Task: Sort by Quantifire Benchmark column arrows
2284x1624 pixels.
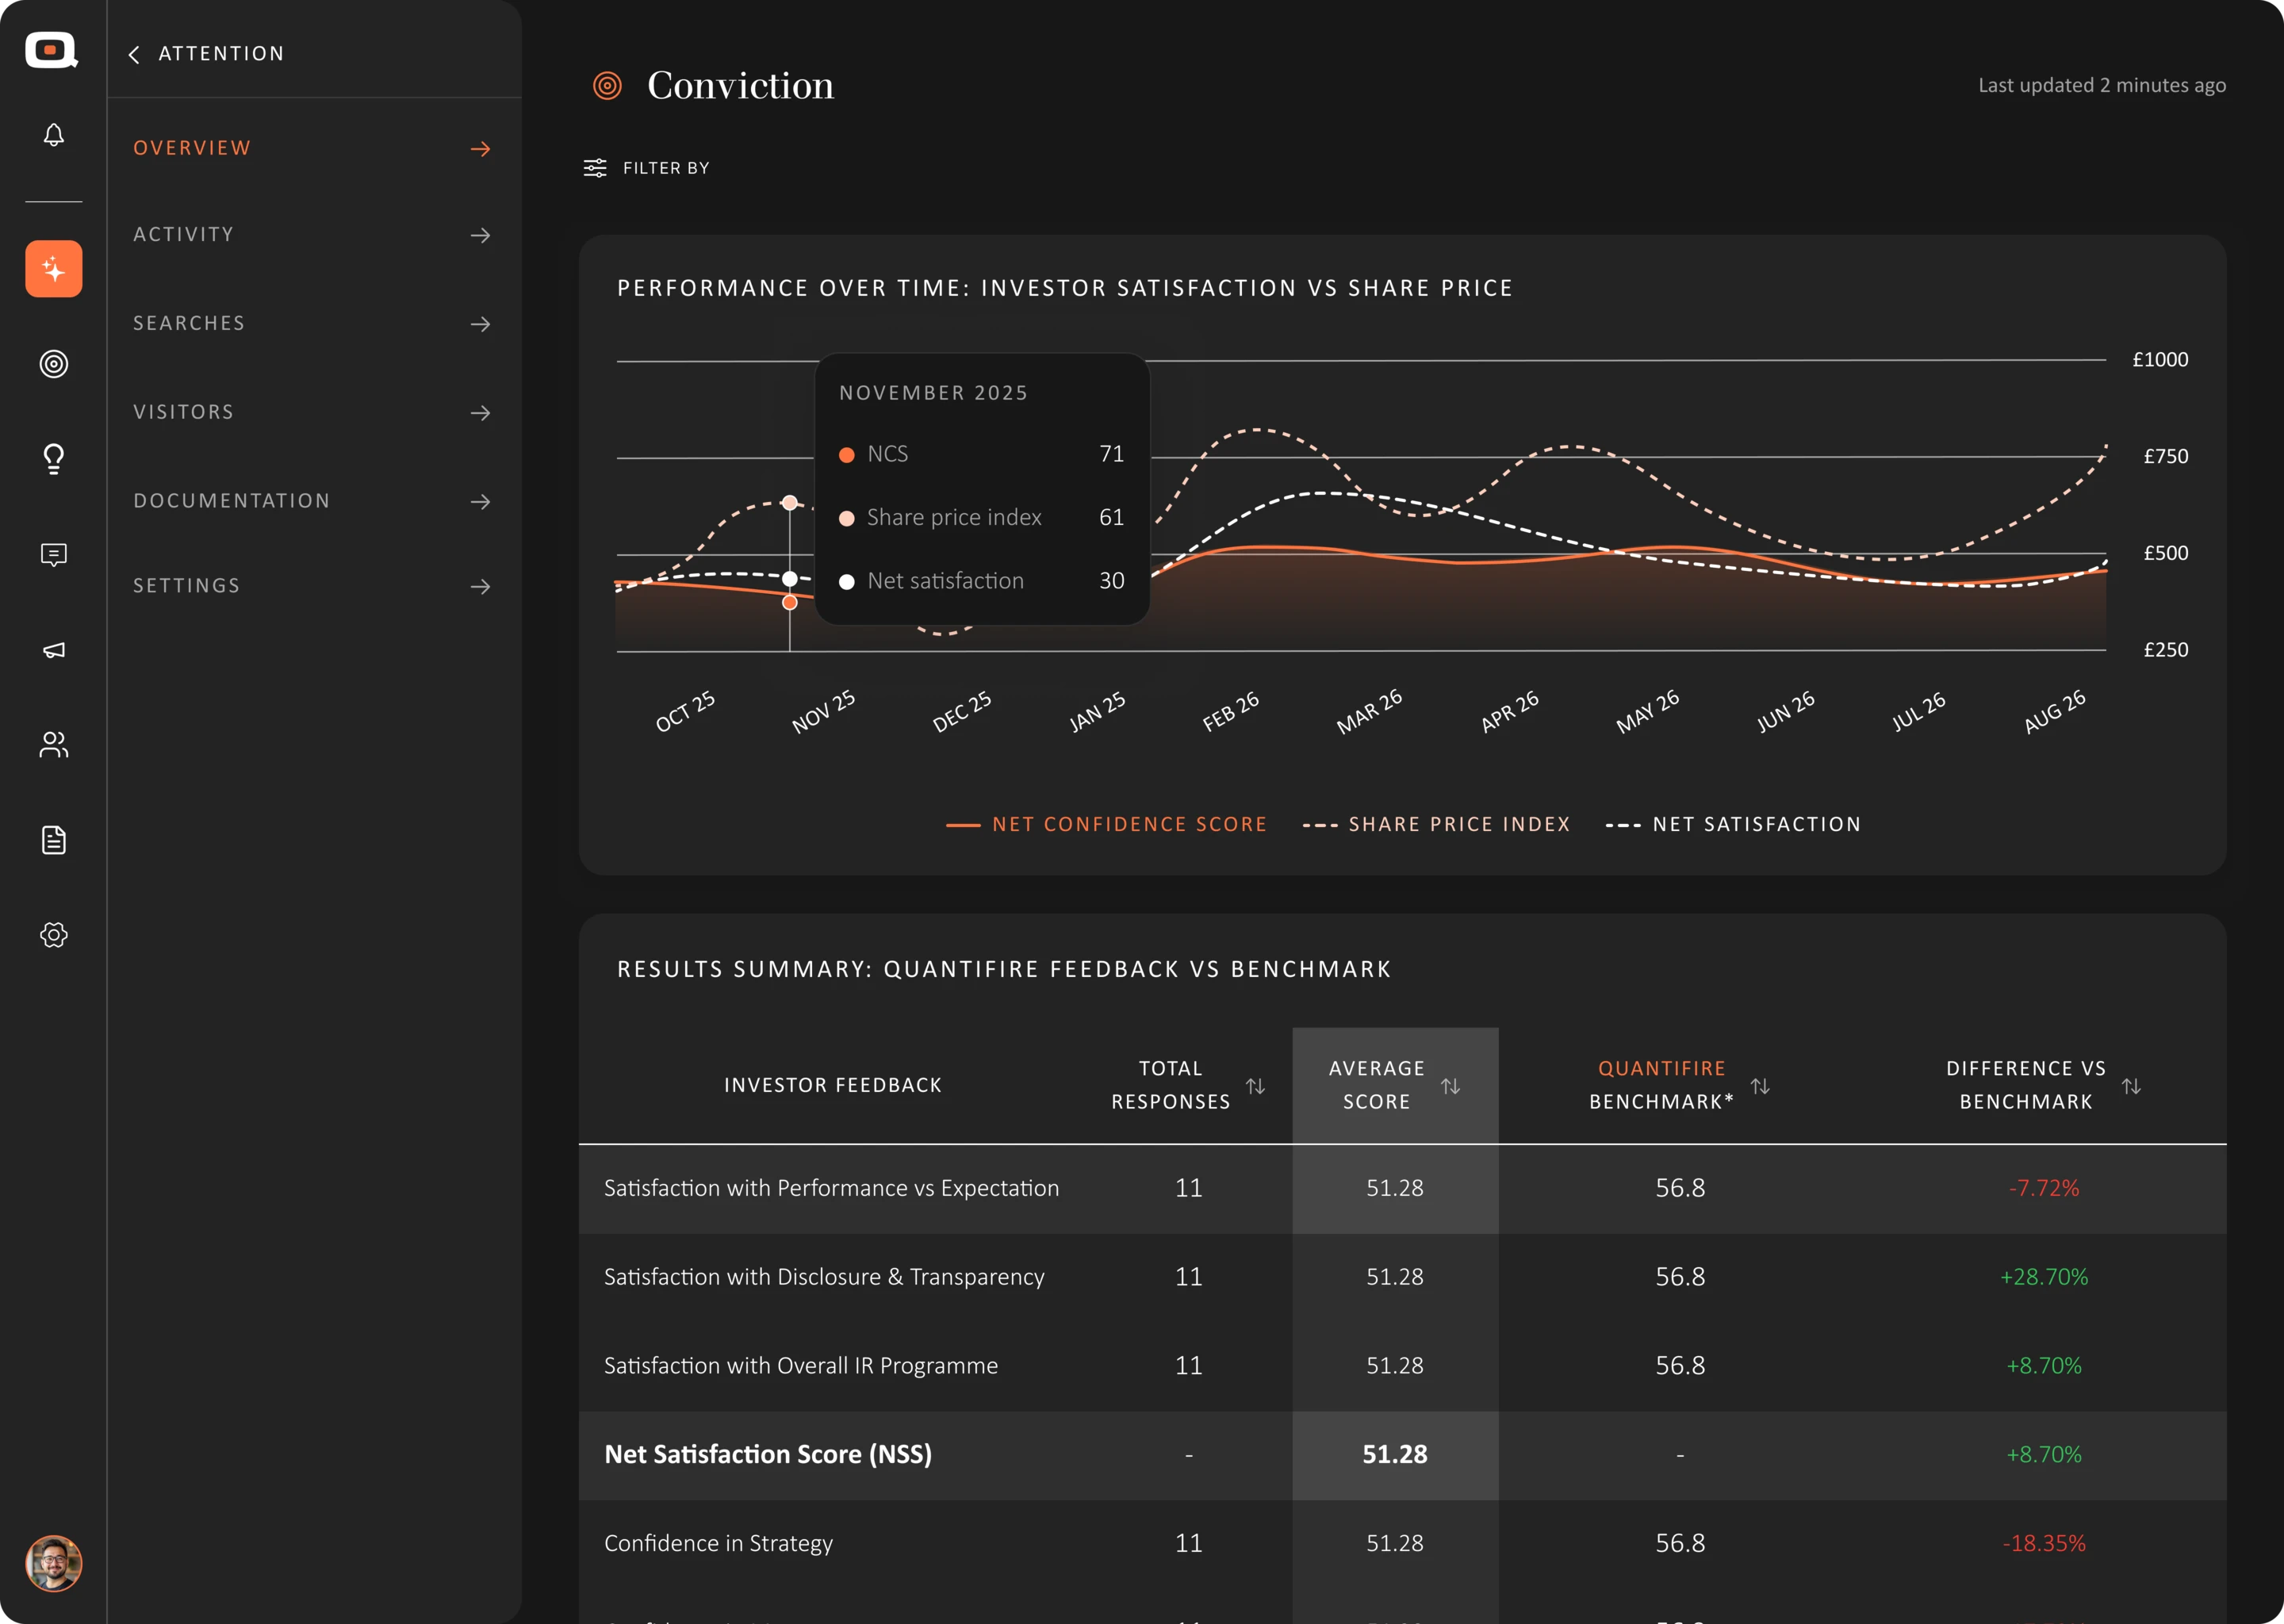Action: (1761, 1086)
